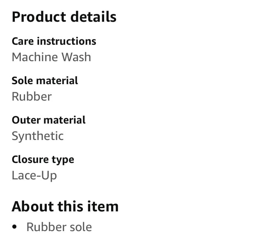Click the About this item heading
Screen dimensions: 258x243
[65, 206]
